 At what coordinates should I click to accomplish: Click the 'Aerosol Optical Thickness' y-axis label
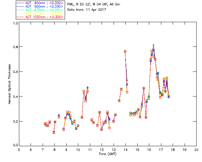[x=9, y=84]
